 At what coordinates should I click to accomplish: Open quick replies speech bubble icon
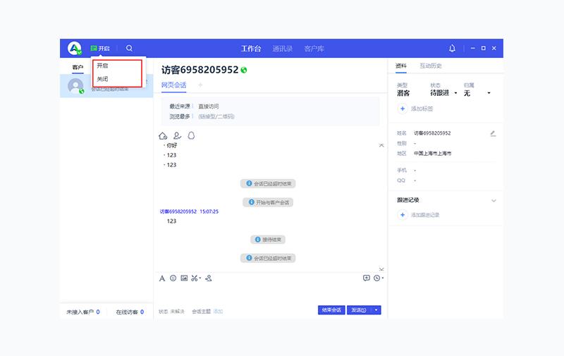(366, 278)
